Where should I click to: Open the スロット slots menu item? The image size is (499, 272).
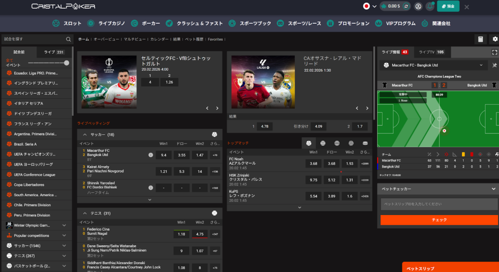tap(67, 23)
